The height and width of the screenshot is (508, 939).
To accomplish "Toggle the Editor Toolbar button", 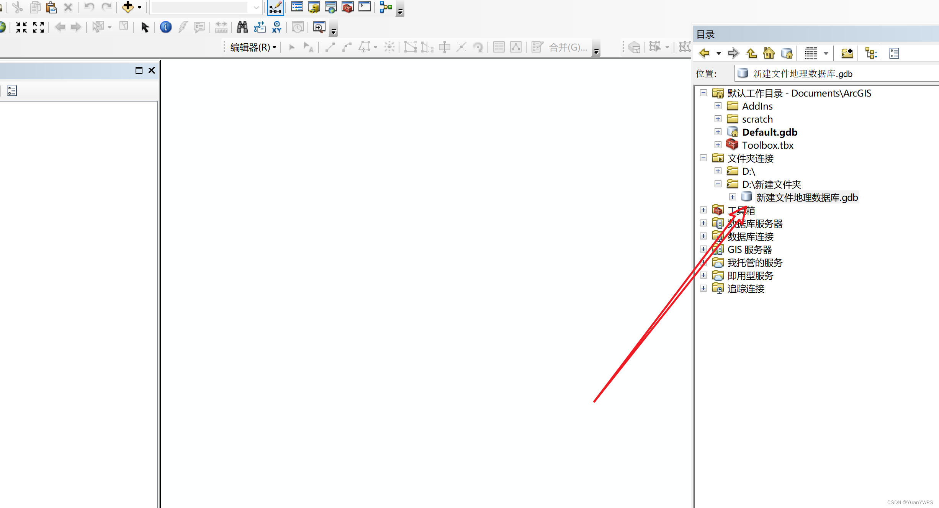I will 275,7.
